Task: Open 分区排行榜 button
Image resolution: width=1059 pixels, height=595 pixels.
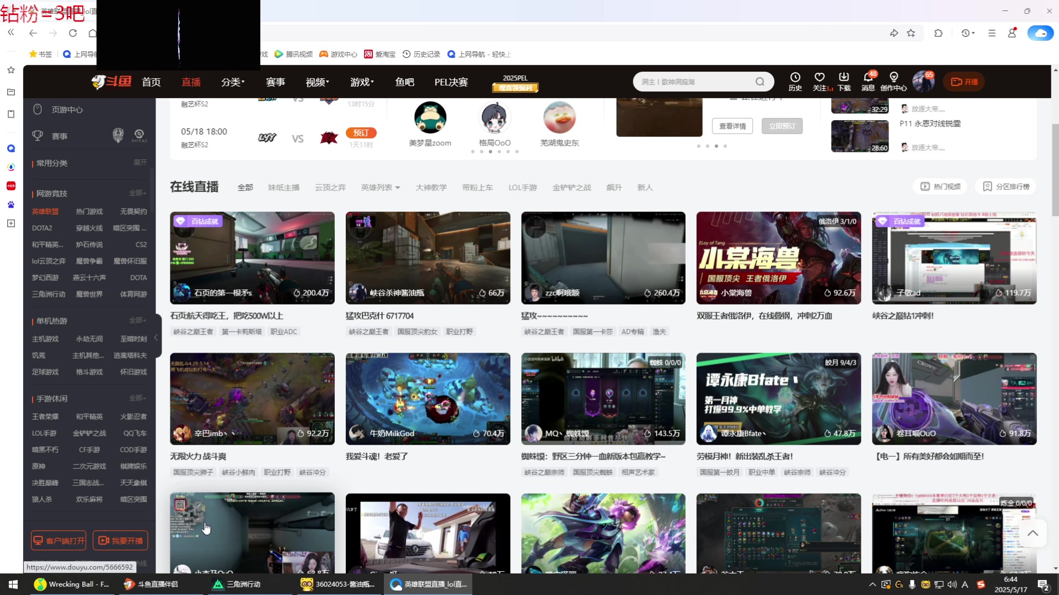Action: pyautogui.click(x=1007, y=187)
